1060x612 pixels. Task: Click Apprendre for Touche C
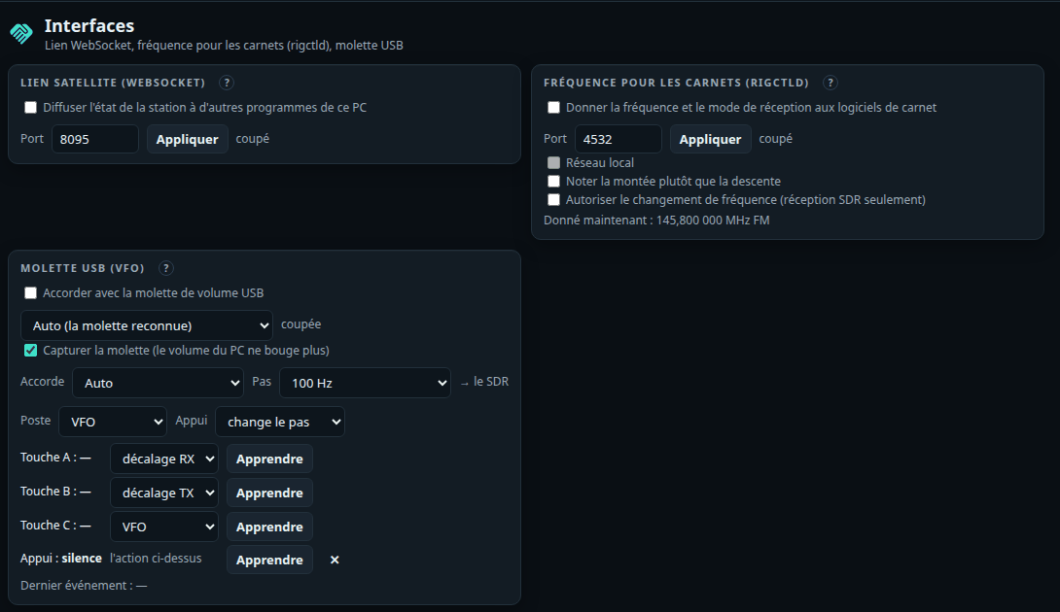click(269, 527)
